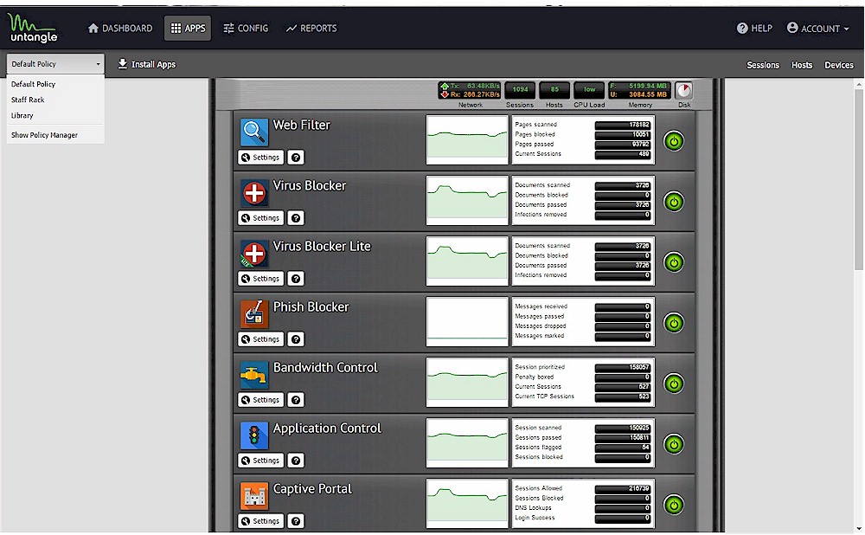This screenshot has height=535, width=865.
Task: Open Bandwidth Control Settings
Action: coord(261,400)
